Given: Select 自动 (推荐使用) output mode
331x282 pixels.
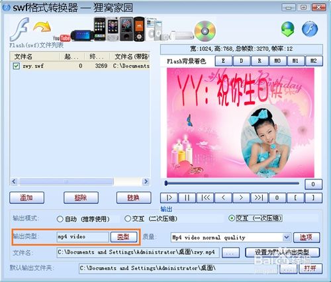Looking at the screenshot, I should point(83,219).
